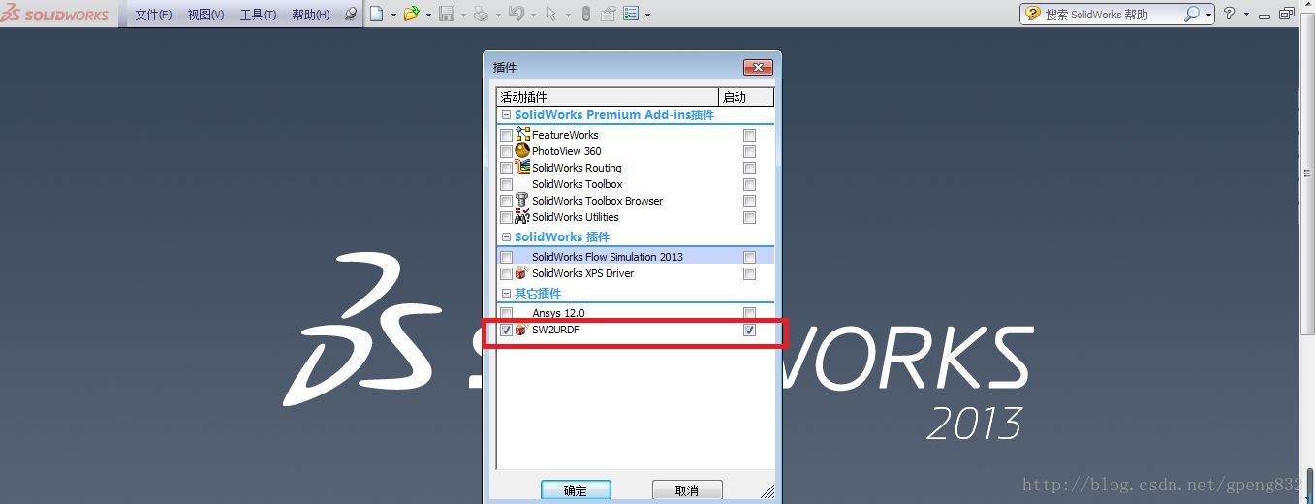Click the SolidWorks logo at top left

[55, 14]
